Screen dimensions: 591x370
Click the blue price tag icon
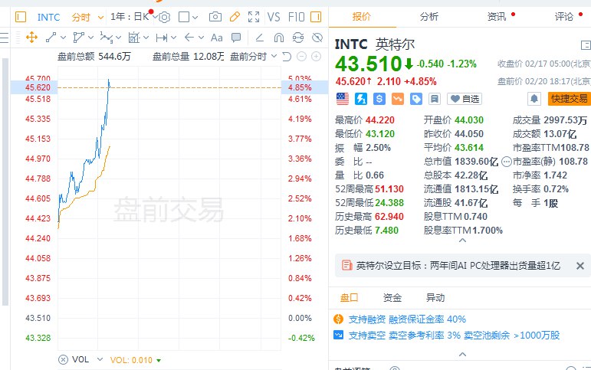[416, 99]
